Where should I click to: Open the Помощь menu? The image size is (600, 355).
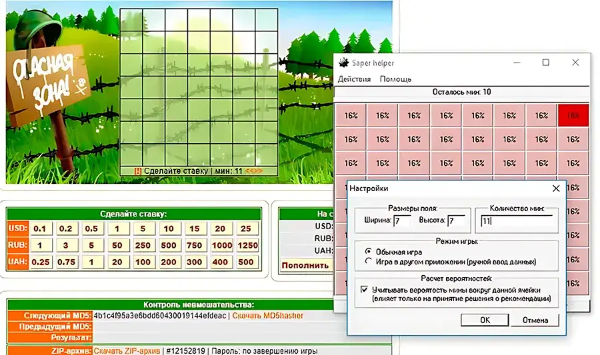[395, 79]
